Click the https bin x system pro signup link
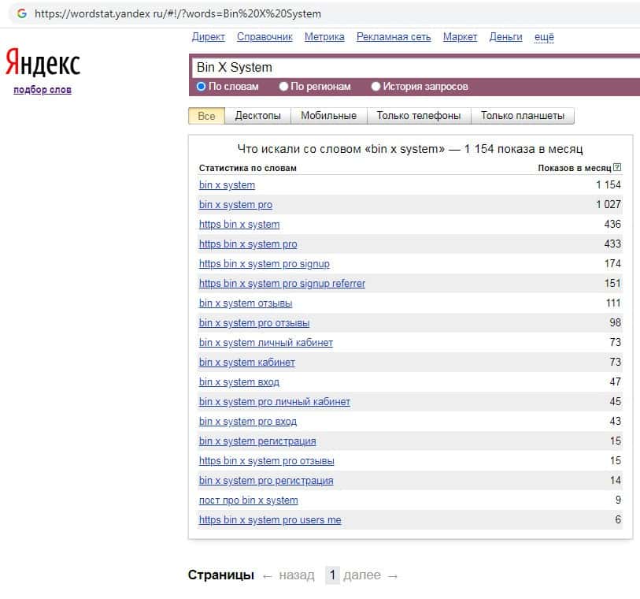Image resolution: width=640 pixels, height=599 pixels. (x=264, y=264)
